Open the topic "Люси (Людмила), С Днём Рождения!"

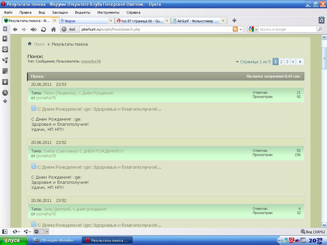point(79,93)
